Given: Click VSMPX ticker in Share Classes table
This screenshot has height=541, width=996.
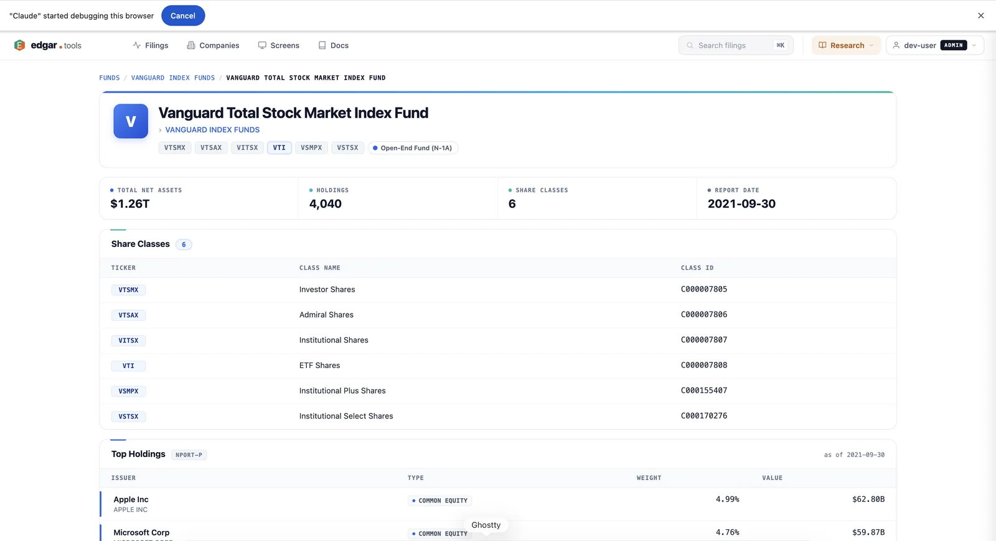Looking at the screenshot, I should pyautogui.click(x=129, y=391).
